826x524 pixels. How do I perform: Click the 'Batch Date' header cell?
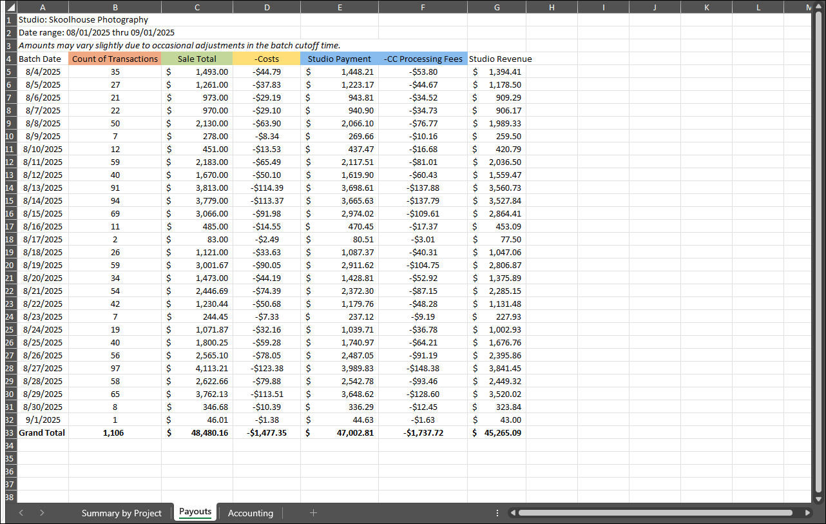43,59
